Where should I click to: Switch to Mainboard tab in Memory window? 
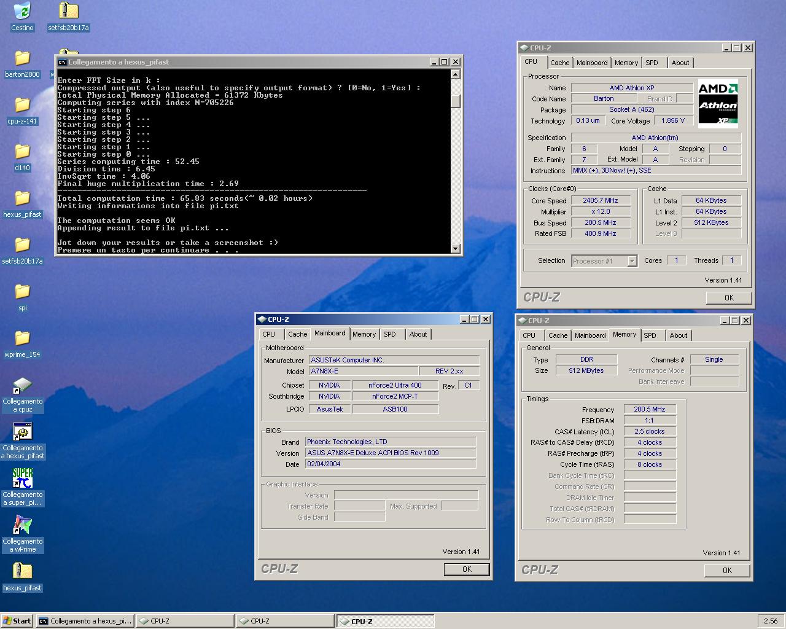[x=590, y=335]
